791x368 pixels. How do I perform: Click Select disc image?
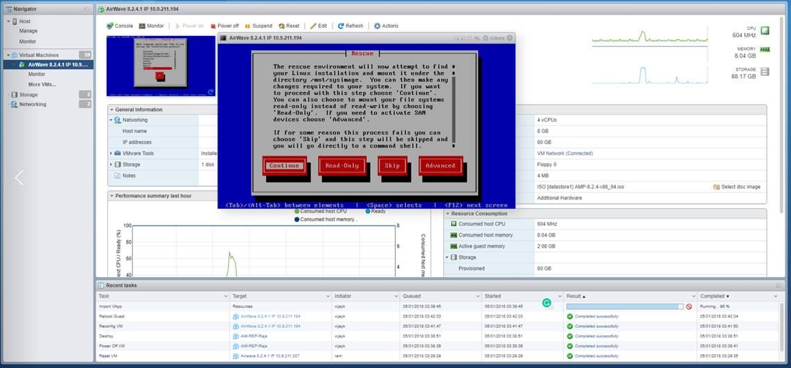pyautogui.click(x=736, y=187)
